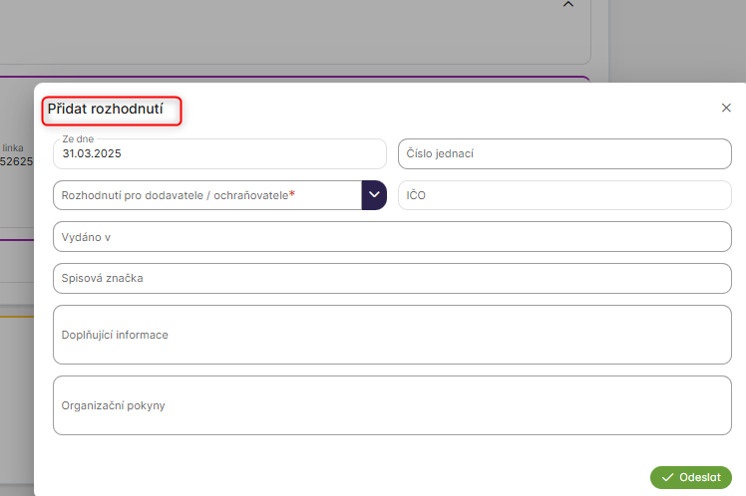The height and width of the screenshot is (496, 746).
Task: Click the red required asterisk in Rozhodnutí field
Action: tap(292, 194)
